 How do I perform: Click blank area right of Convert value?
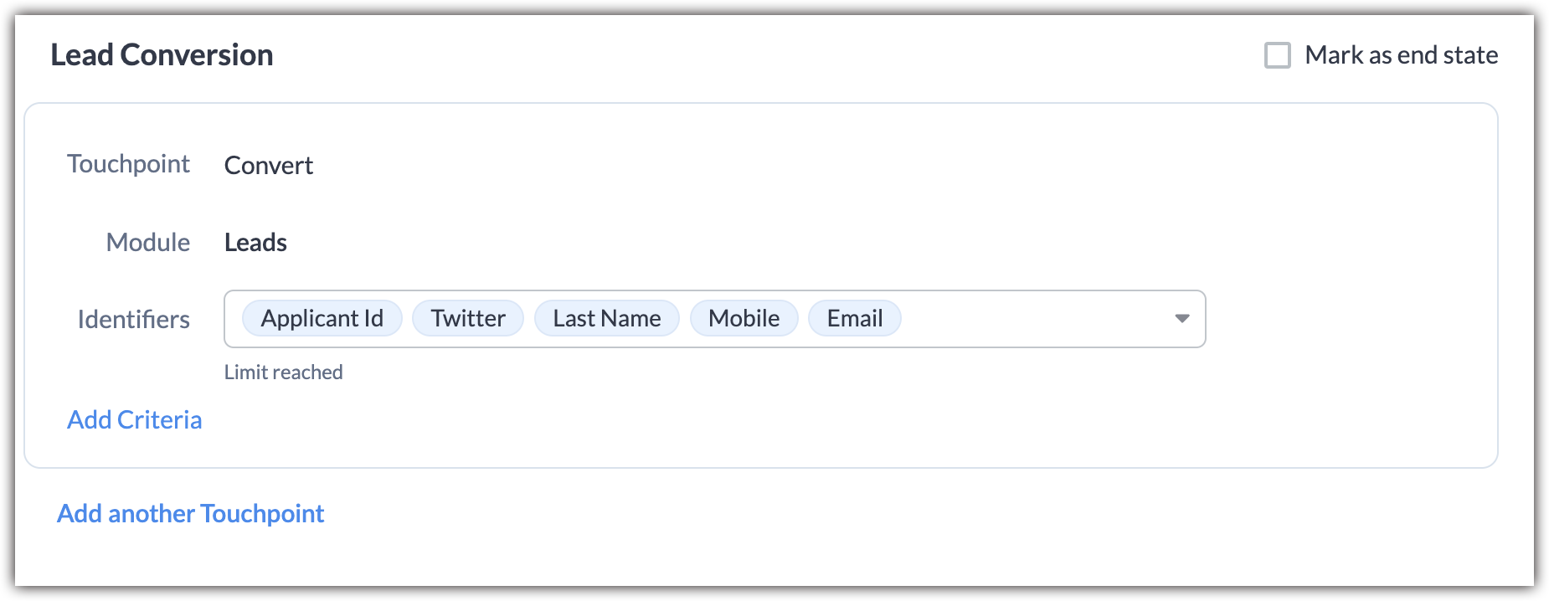(754, 166)
